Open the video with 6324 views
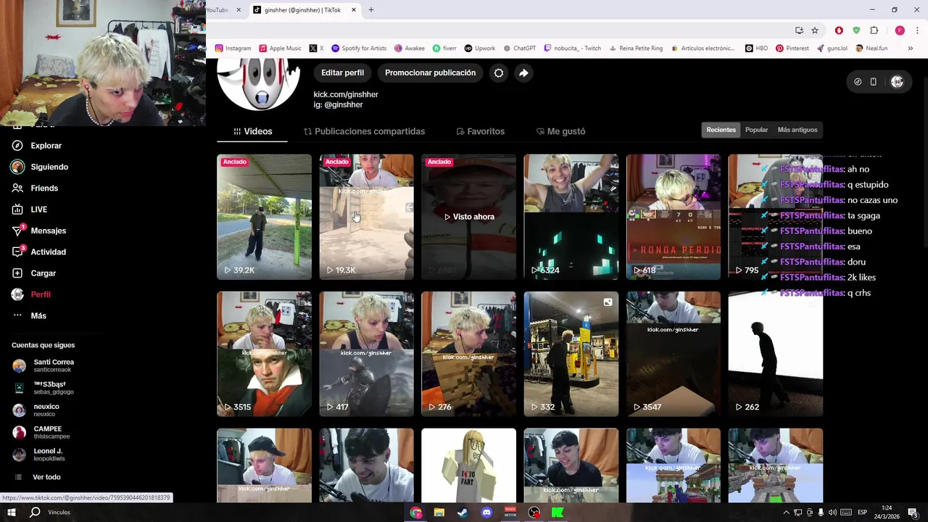 (571, 217)
